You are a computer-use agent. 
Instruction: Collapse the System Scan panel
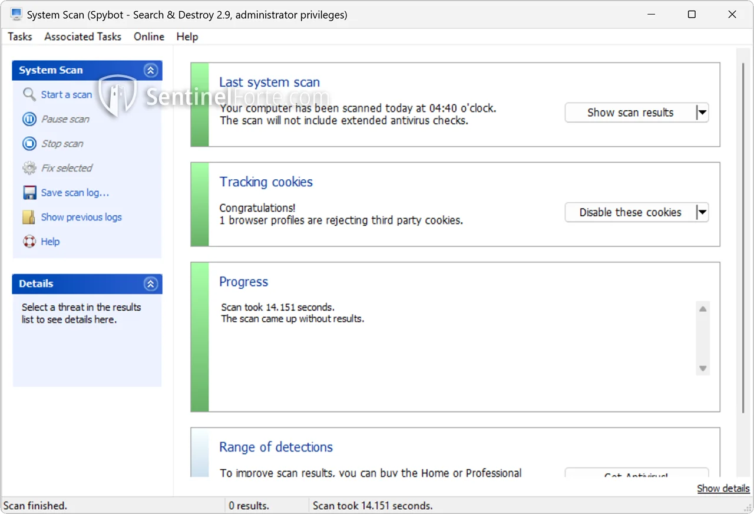(x=151, y=70)
